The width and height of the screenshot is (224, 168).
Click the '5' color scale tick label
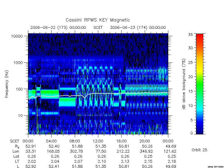click(192, 120)
